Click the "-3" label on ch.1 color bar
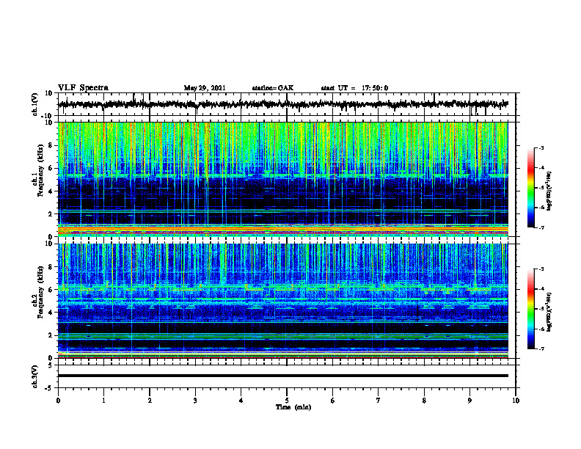This screenshot has width=581, height=449. click(x=541, y=148)
